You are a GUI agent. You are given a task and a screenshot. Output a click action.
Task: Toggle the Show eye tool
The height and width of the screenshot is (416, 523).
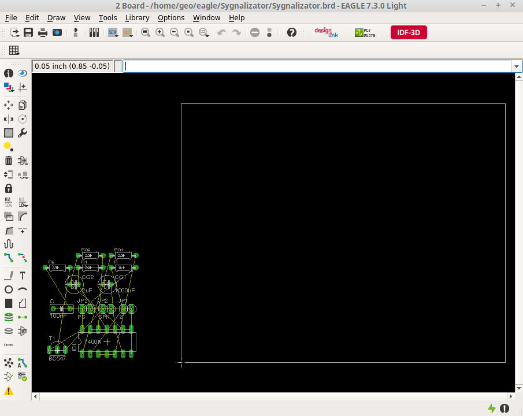[x=23, y=73]
